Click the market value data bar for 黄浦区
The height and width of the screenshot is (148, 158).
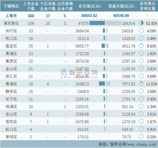(x=102, y=84)
